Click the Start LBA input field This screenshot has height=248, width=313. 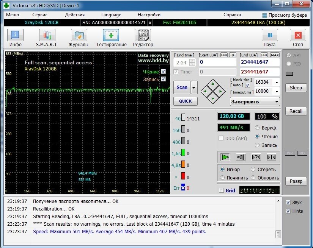point(218,62)
